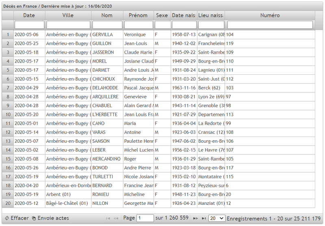Open the rows-per-page dropdown showing 20
The width and height of the screenshot is (325, 226).
click(x=217, y=218)
